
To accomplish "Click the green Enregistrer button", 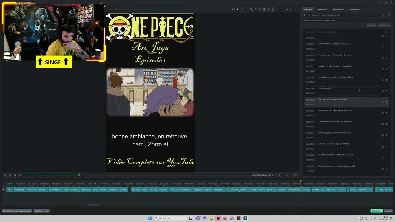I will (376, 211).
